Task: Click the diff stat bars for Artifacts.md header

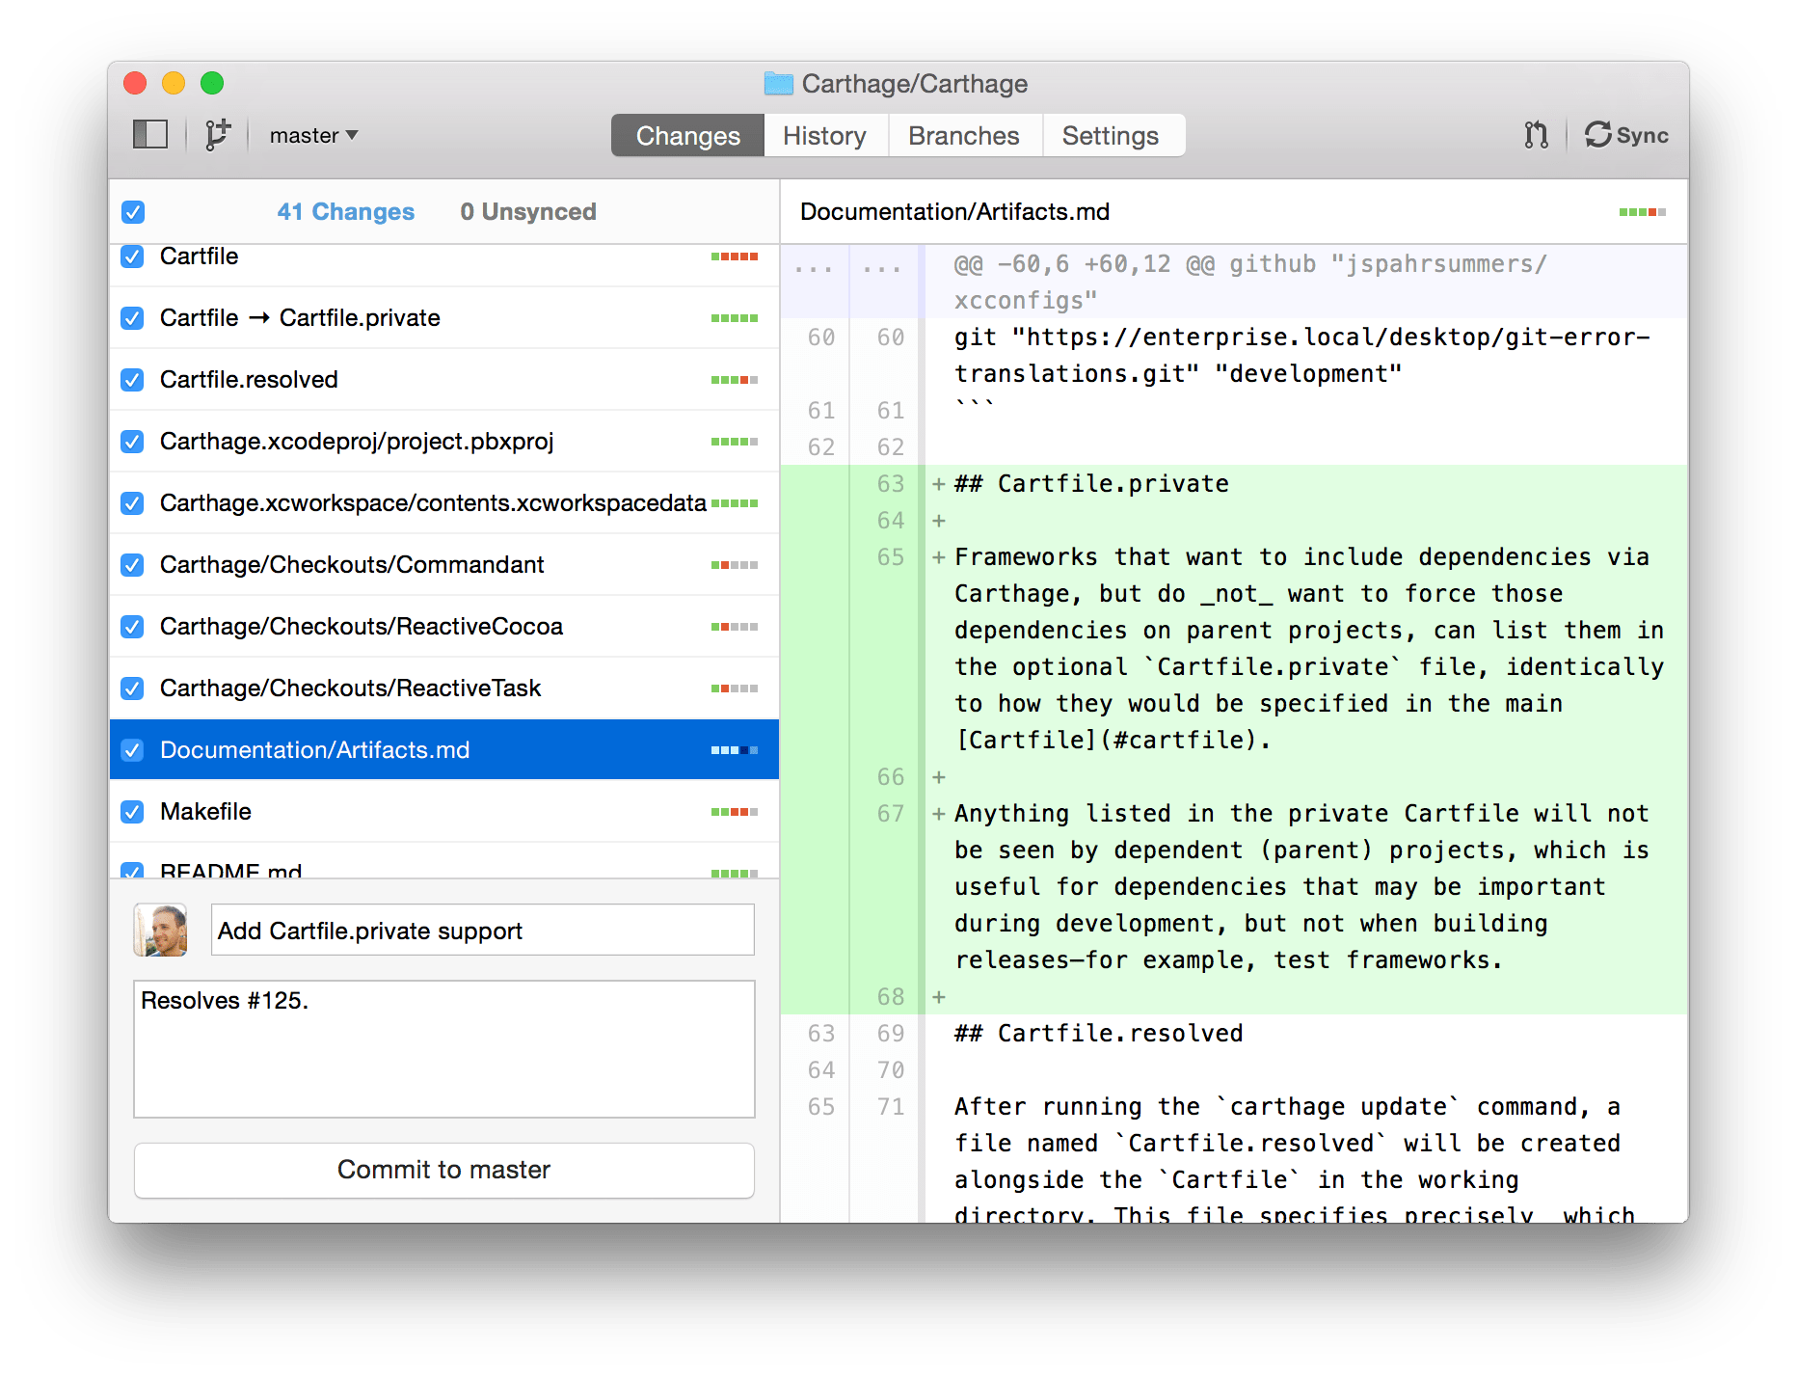Action: click(x=1642, y=212)
